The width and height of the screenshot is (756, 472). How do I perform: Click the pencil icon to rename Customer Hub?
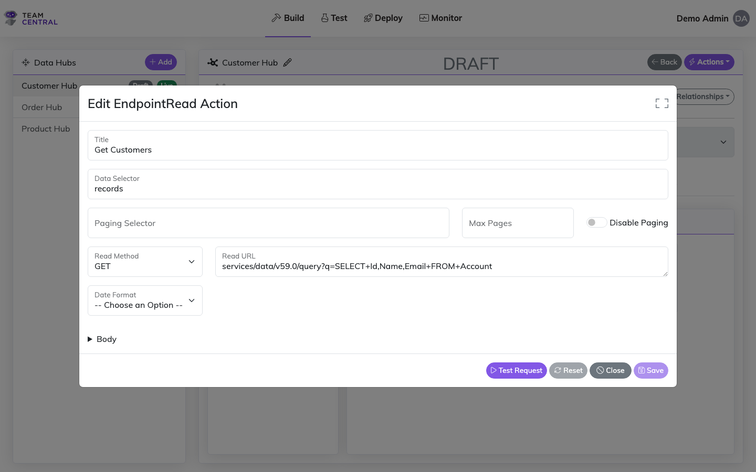288,62
